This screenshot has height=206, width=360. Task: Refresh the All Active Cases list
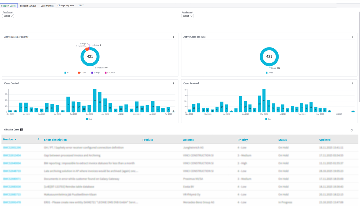tap(352, 130)
